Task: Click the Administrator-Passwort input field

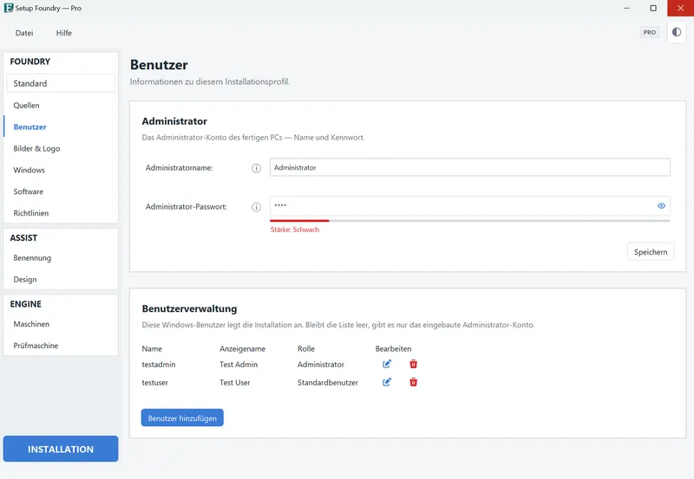Action: tap(469, 206)
